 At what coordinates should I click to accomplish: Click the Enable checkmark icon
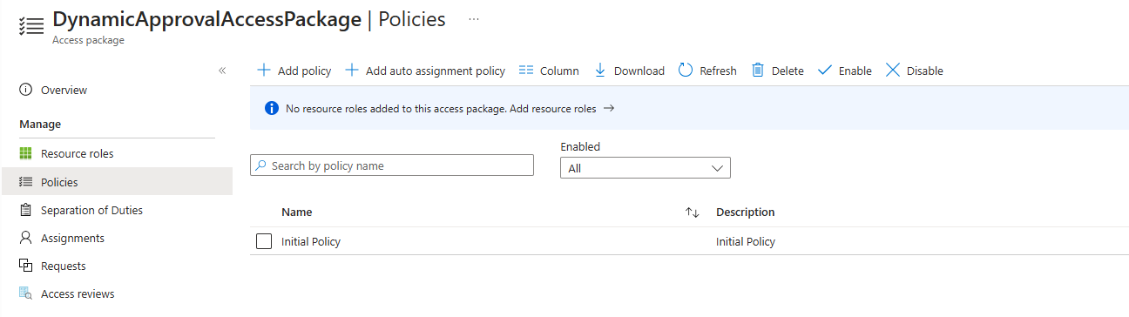pyautogui.click(x=825, y=71)
